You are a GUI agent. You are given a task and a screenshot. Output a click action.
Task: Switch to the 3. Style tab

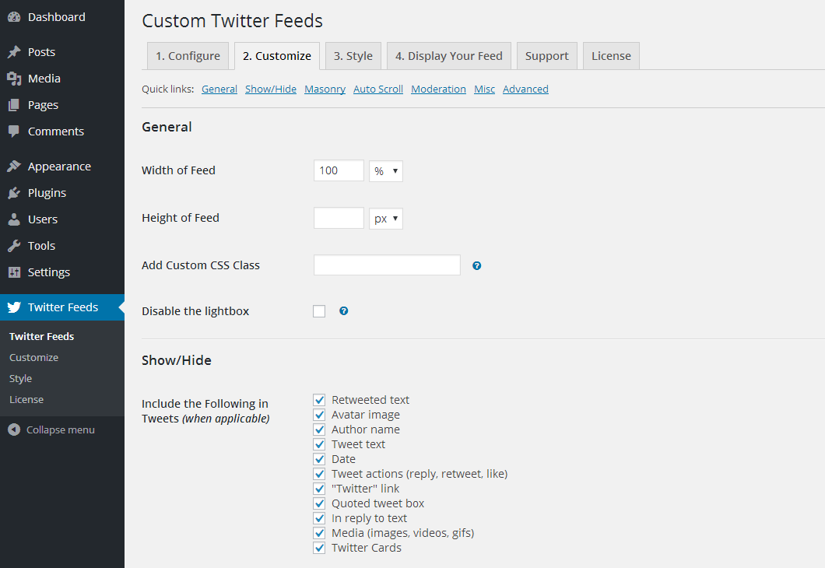(353, 56)
